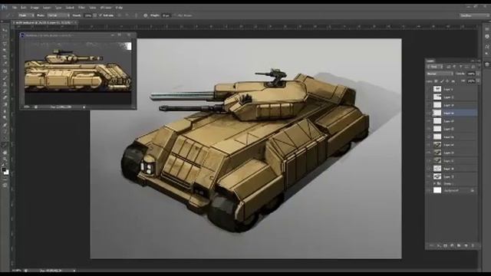Click the Photoshop logo icon
This screenshot has width=491, height=276.
tap(4, 7)
